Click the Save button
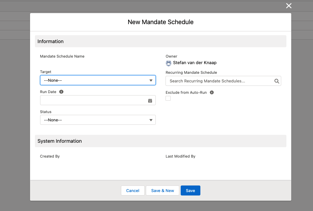This screenshot has width=313, height=211. [x=190, y=190]
